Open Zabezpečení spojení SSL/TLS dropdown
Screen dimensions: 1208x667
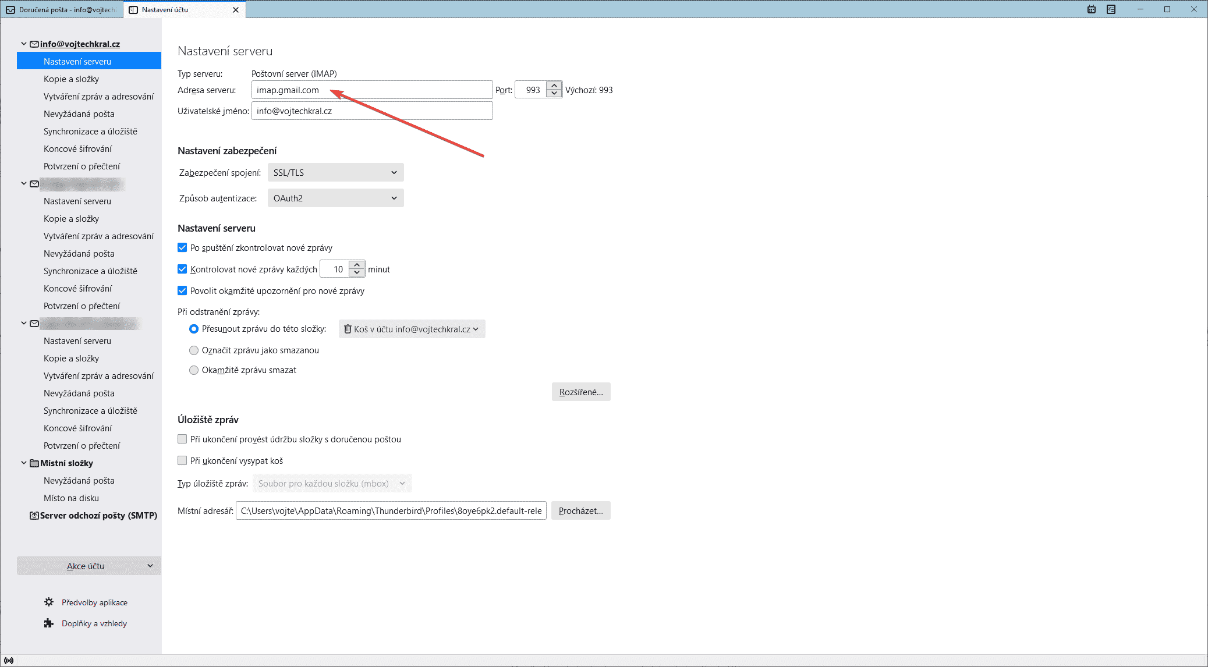[x=335, y=173]
